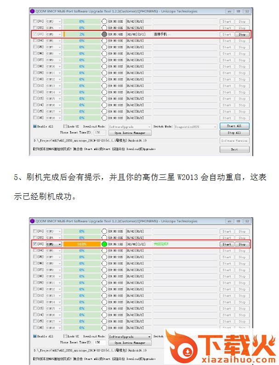Click Exit button in 3% progress window
This screenshot has width=279, height=365.
point(234,149)
